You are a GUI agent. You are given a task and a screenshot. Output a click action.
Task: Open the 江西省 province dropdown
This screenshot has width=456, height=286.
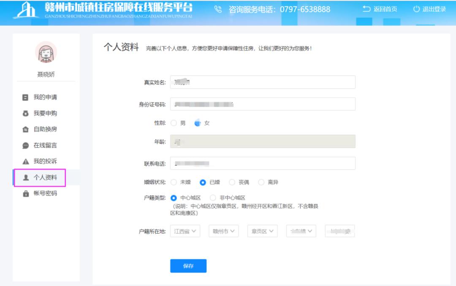point(186,231)
